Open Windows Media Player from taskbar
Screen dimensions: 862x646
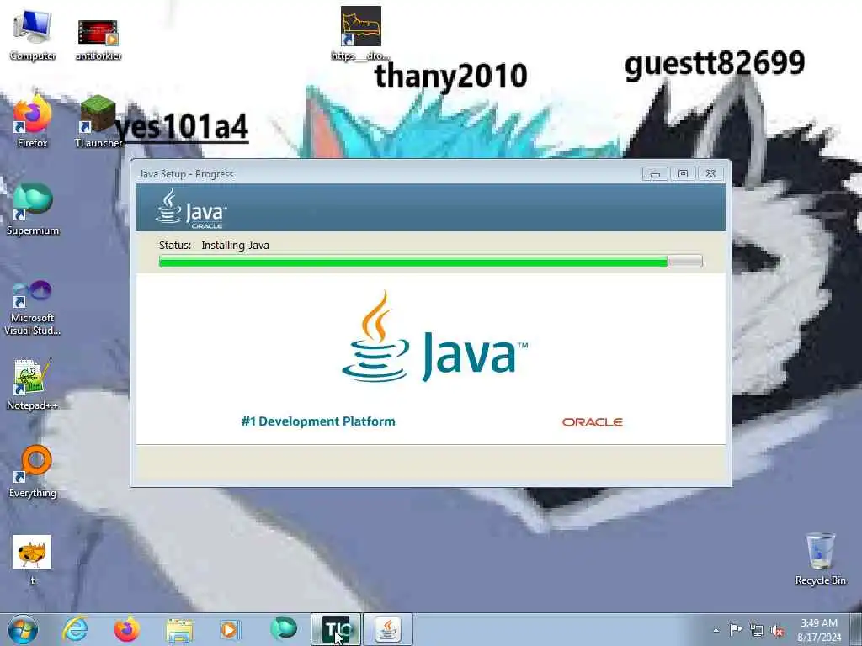pyautogui.click(x=230, y=629)
